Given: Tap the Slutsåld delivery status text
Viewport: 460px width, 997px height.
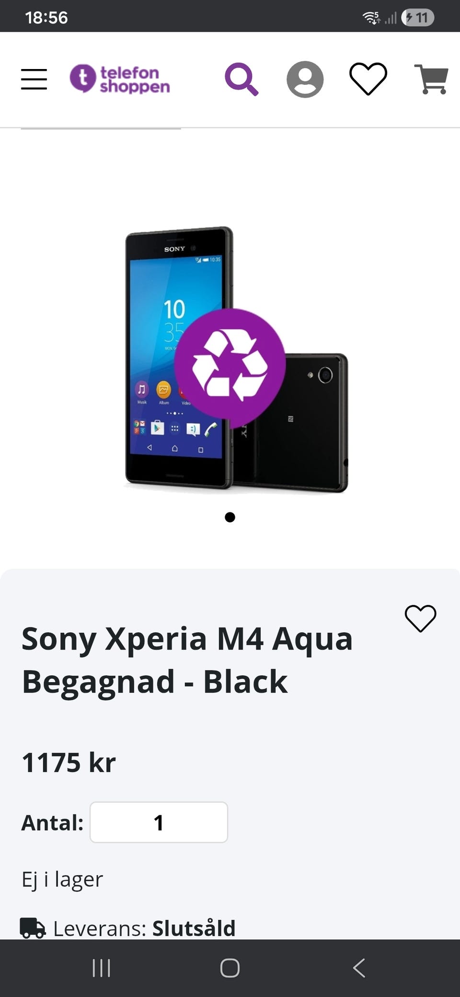Looking at the screenshot, I should click(x=194, y=928).
